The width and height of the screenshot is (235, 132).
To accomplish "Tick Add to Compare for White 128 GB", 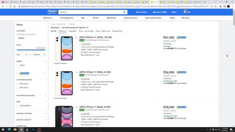I will [53, 63].
